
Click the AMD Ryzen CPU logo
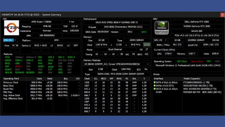[12, 28]
